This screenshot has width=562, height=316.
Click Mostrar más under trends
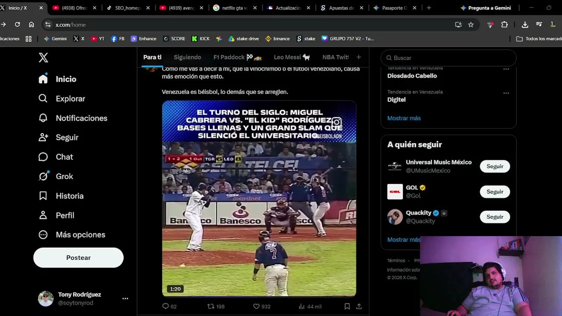(404, 118)
